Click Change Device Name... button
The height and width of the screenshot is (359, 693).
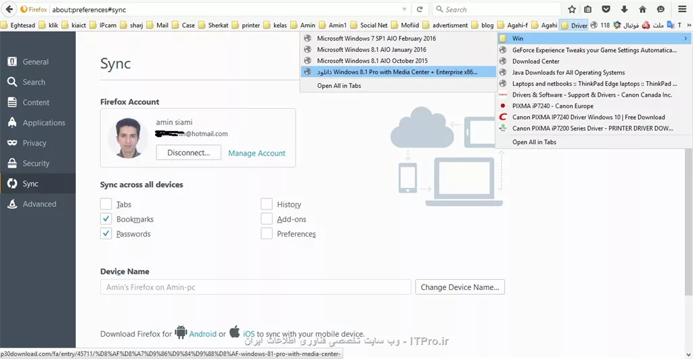coord(460,287)
